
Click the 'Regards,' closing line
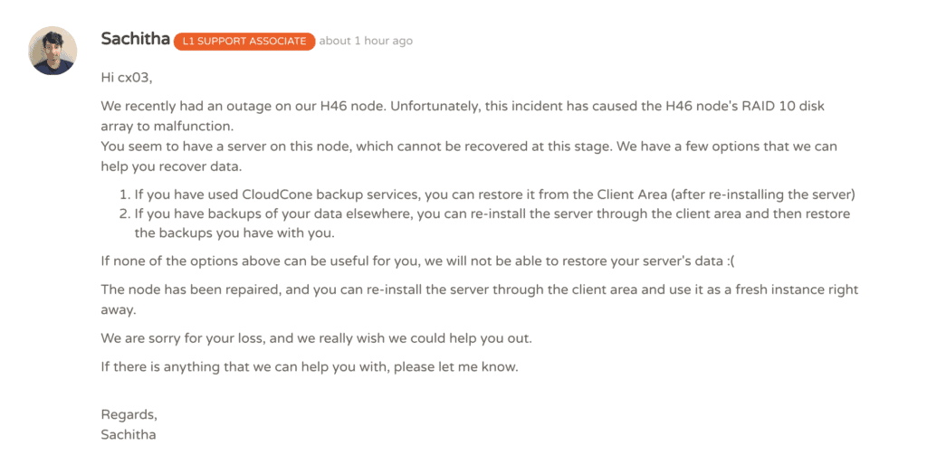[x=129, y=414]
